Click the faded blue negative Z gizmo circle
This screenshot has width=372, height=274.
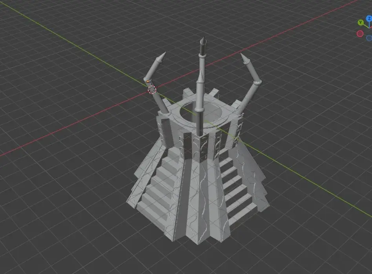(x=369, y=38)
